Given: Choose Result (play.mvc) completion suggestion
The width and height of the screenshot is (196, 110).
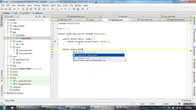Looking at the screenshot, I should (x=99, y=52).
